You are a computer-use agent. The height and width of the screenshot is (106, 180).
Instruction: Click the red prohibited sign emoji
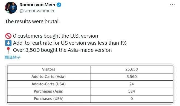click(8, 36)
